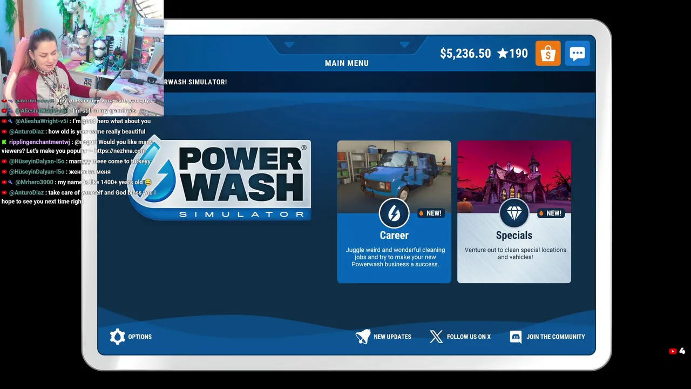The image size is (691, 389).
Task: Click the scrolling RWASH SIMULATOR! ticker text
Action: pyautogui.click(x=195, y=82)
